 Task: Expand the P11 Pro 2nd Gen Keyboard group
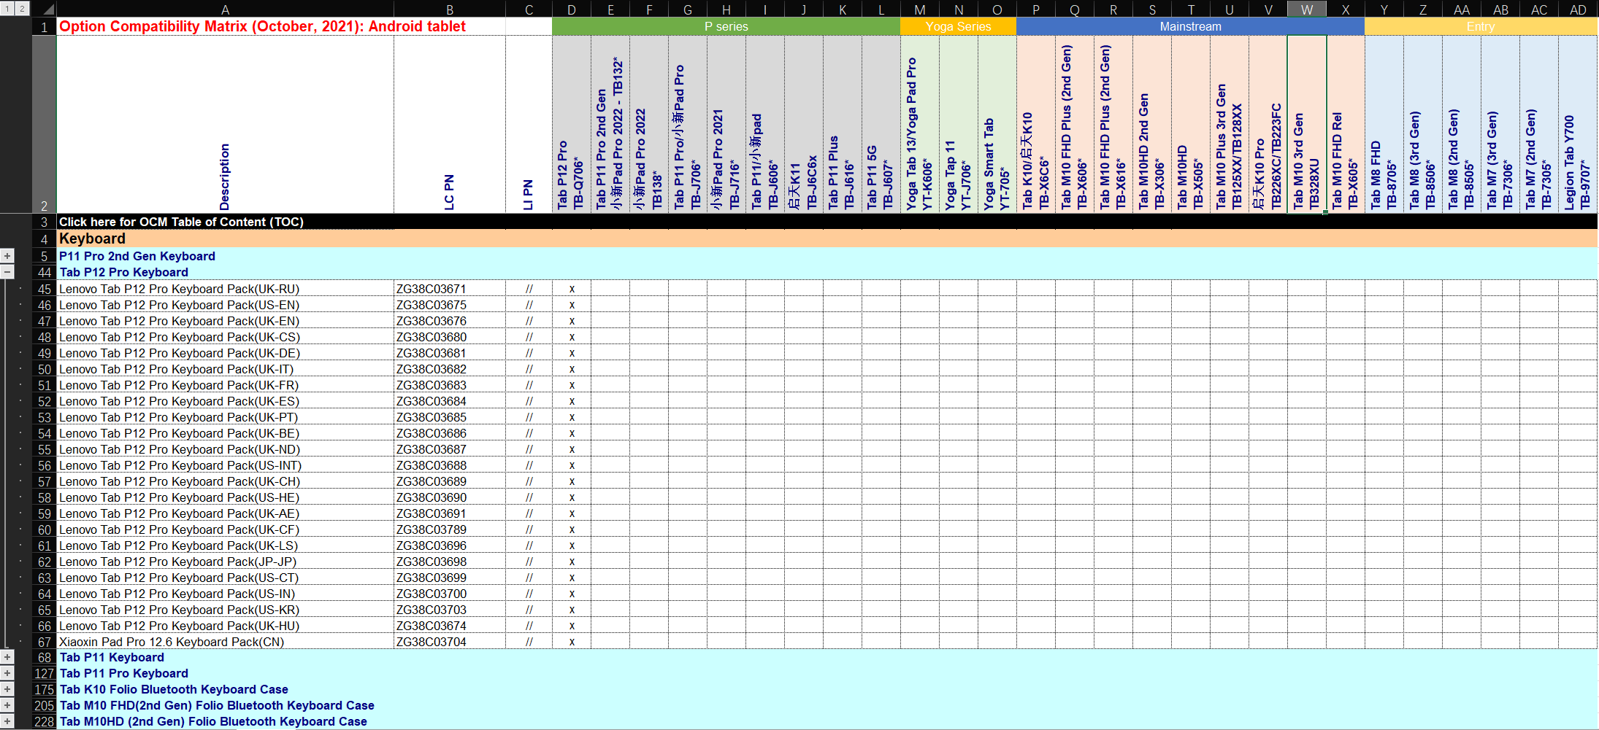point(7,256)
